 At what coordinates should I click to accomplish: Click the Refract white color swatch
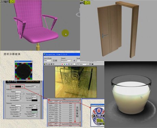click(x=18, y=105)
